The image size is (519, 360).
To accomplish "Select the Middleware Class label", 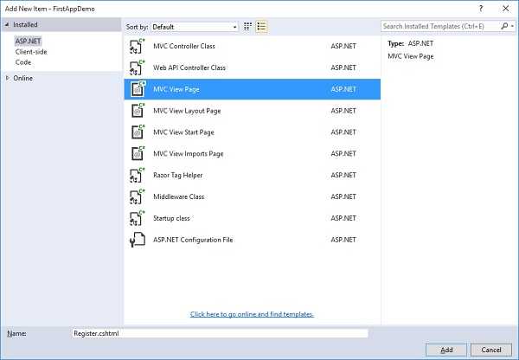I will (179, 196).
